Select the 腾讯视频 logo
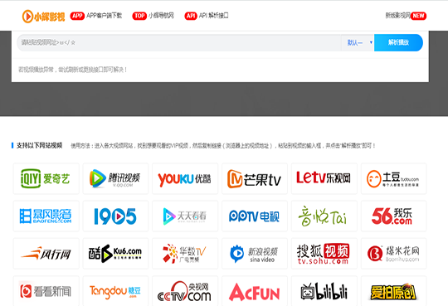This screenshot has width=448, height=306. click(x=115, y=178)
